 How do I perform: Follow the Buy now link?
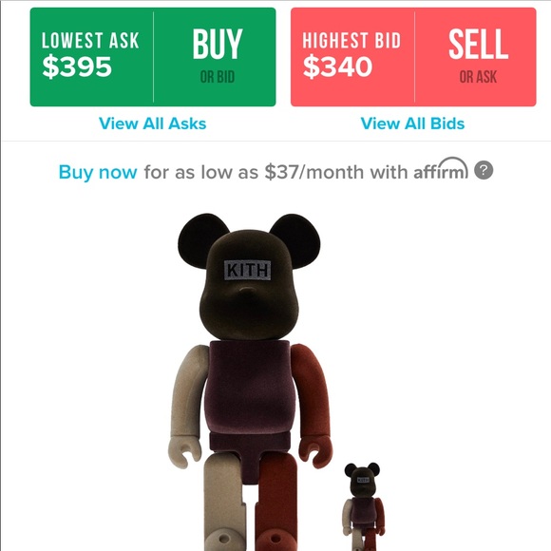(98, 172)
